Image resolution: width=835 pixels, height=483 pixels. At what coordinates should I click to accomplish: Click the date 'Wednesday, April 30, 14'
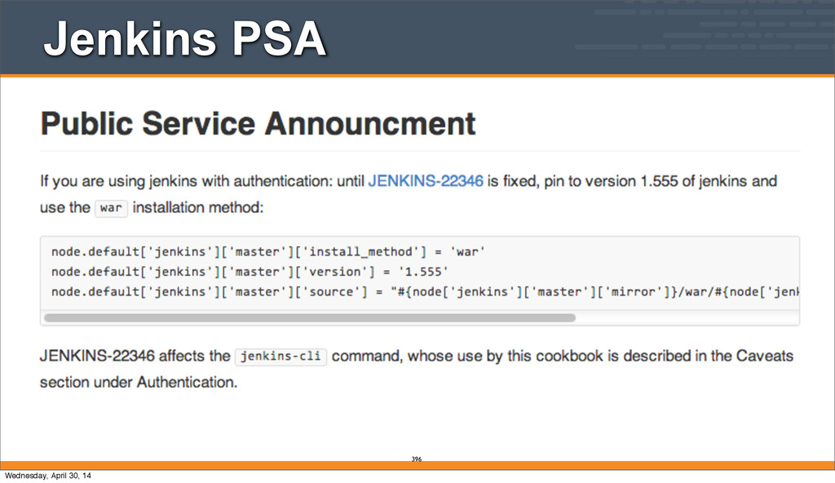click(48, 476)
